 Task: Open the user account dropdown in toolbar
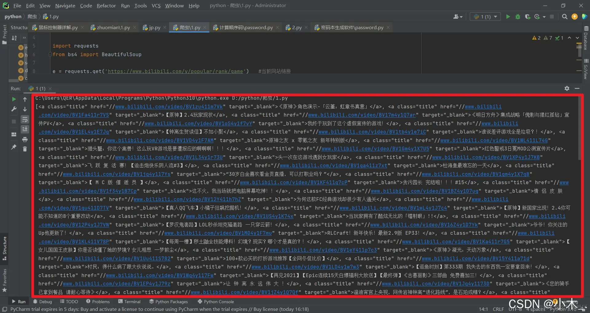click(458, 17)
